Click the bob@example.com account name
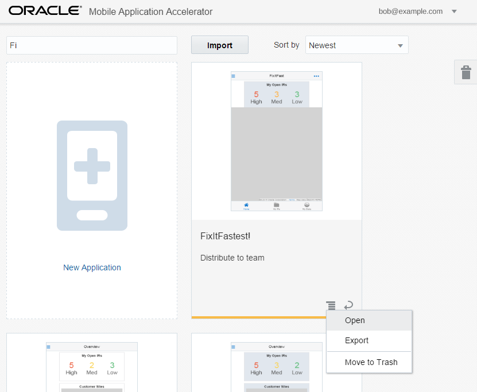Screen dimensions: 477x392 pos(410,11)
